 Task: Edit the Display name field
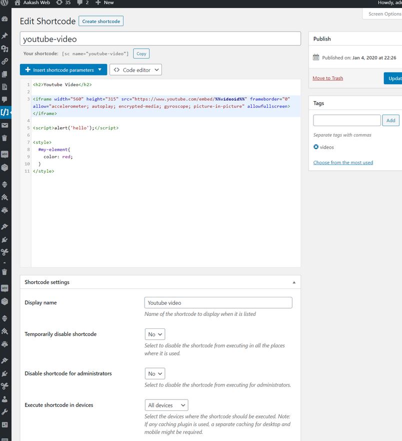[218, 303]
